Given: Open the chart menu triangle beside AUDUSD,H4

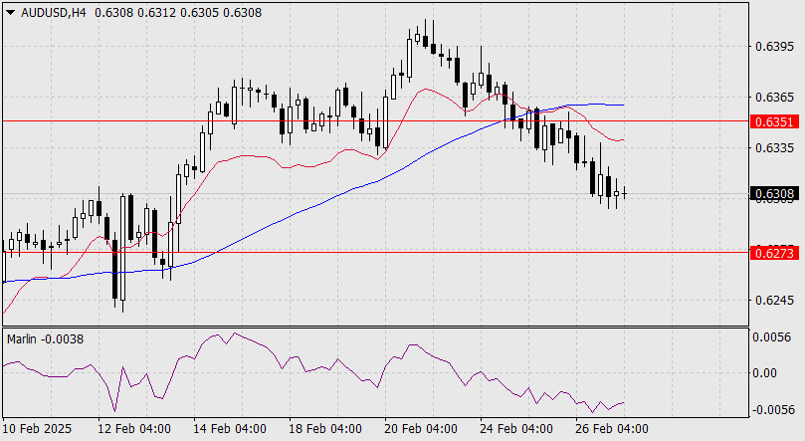Looking at the screenshot, I should point(11,13).
